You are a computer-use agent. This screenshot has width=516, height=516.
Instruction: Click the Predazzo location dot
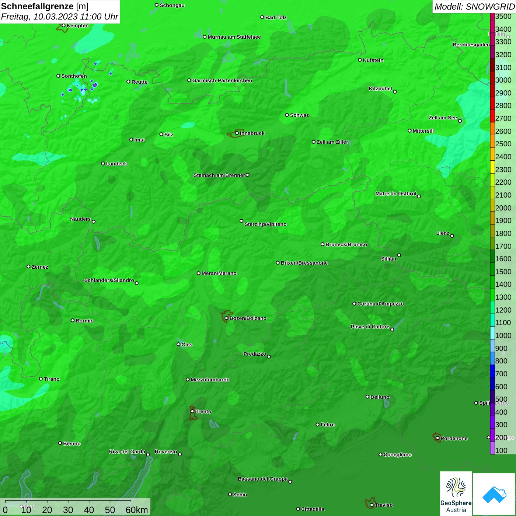269,357
